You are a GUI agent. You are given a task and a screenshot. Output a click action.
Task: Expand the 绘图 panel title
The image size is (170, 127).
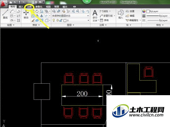pyautogui.click(x=11, y=25)
